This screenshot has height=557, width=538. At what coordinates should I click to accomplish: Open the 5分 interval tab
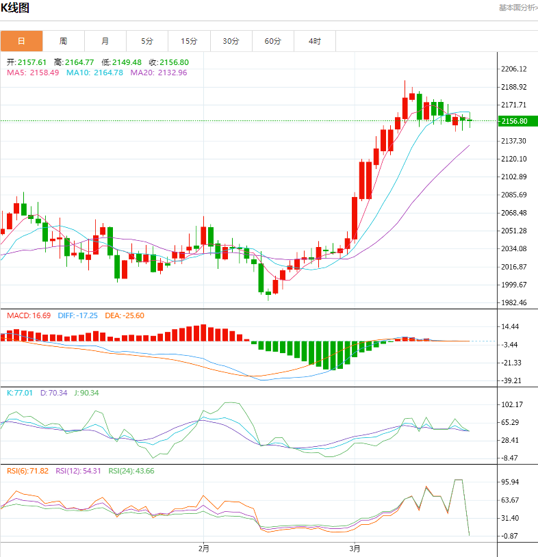click(147, 41)
